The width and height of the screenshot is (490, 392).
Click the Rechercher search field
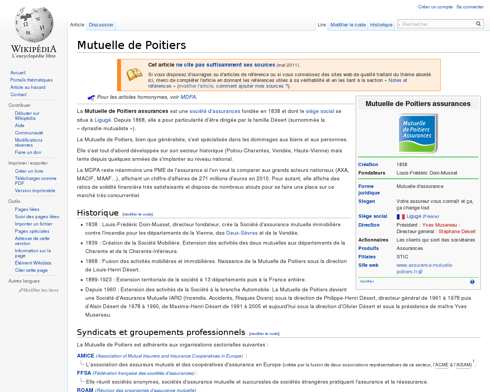point(436,24)
